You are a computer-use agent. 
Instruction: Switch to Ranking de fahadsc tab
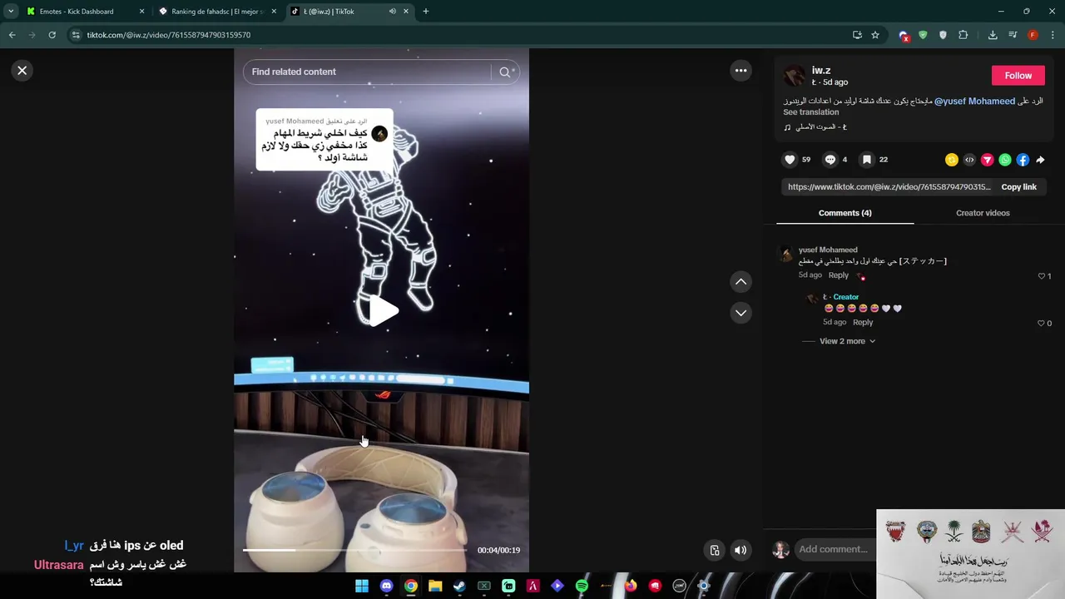point(216,12)
